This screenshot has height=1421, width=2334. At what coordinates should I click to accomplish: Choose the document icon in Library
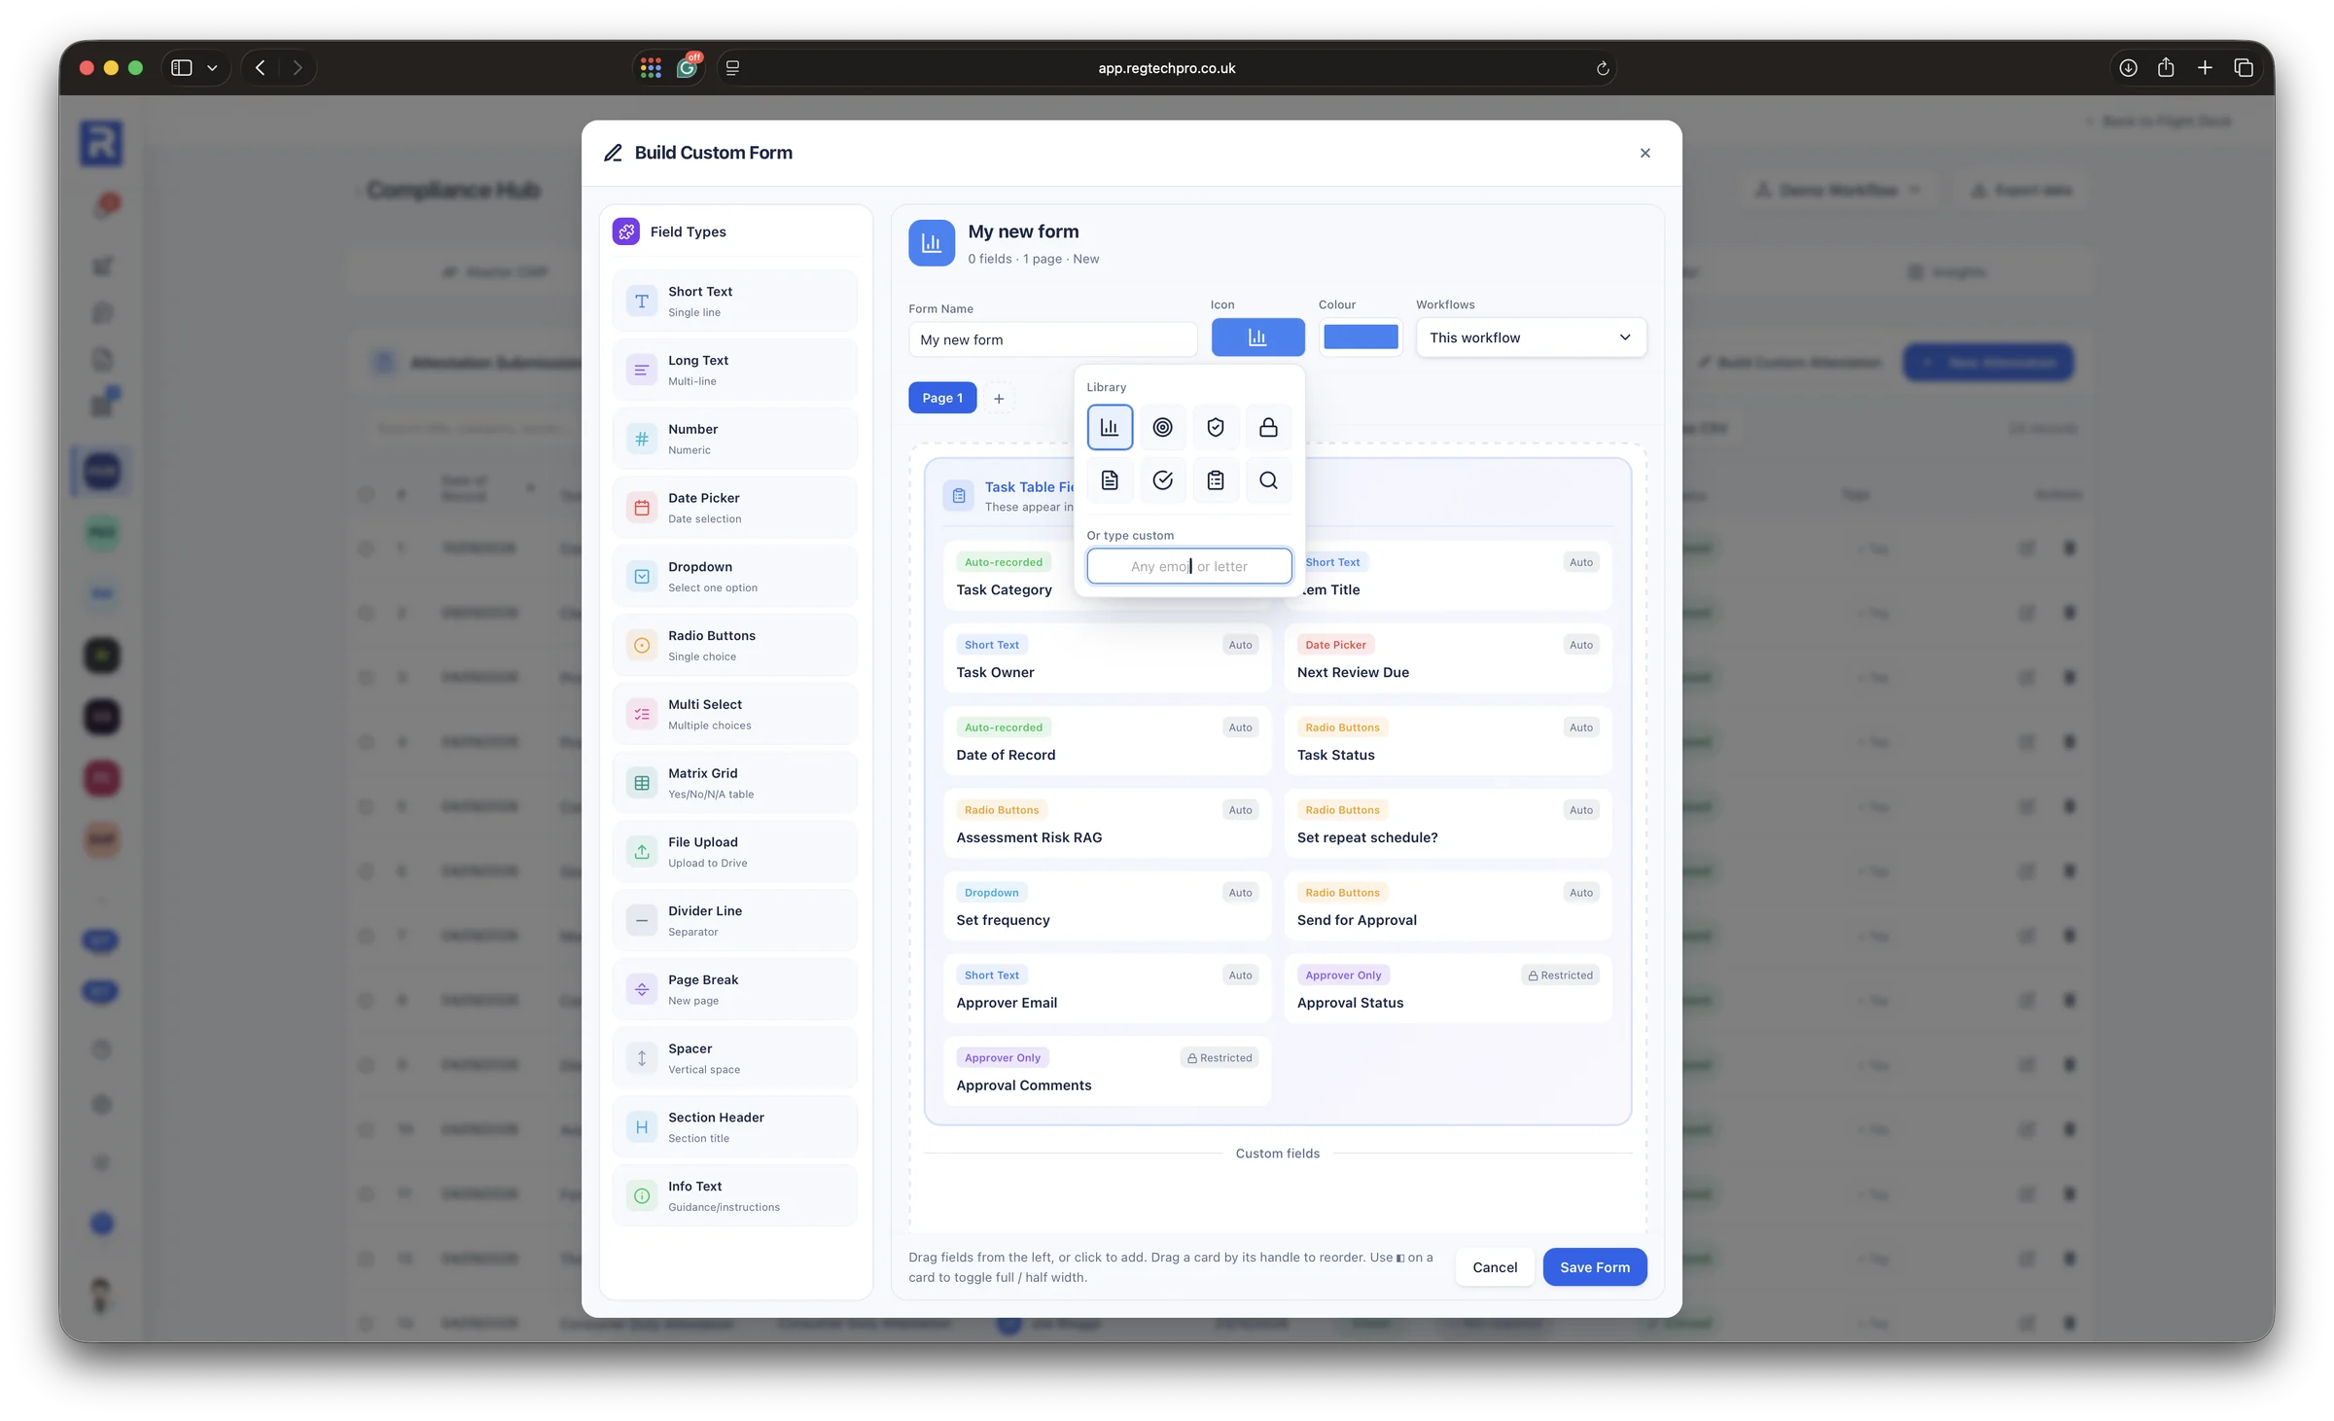(x=1110, y=480)
